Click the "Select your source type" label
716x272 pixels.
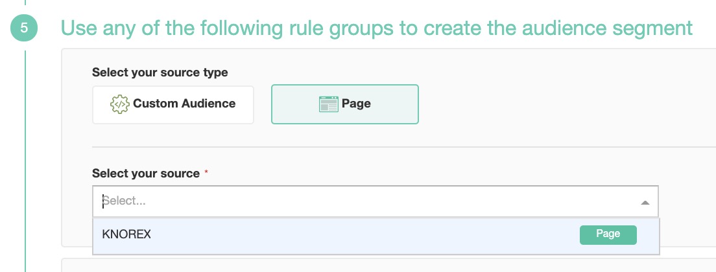coord(160,73)
